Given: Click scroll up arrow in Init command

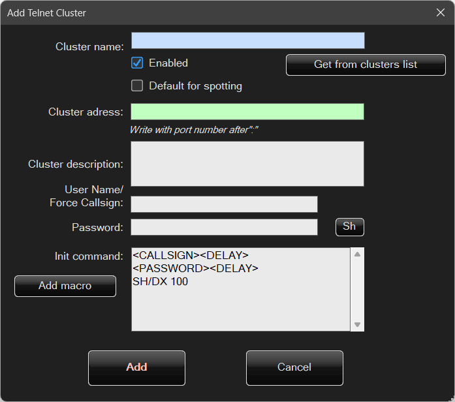Looking at the screenshot, I should 357,255.
